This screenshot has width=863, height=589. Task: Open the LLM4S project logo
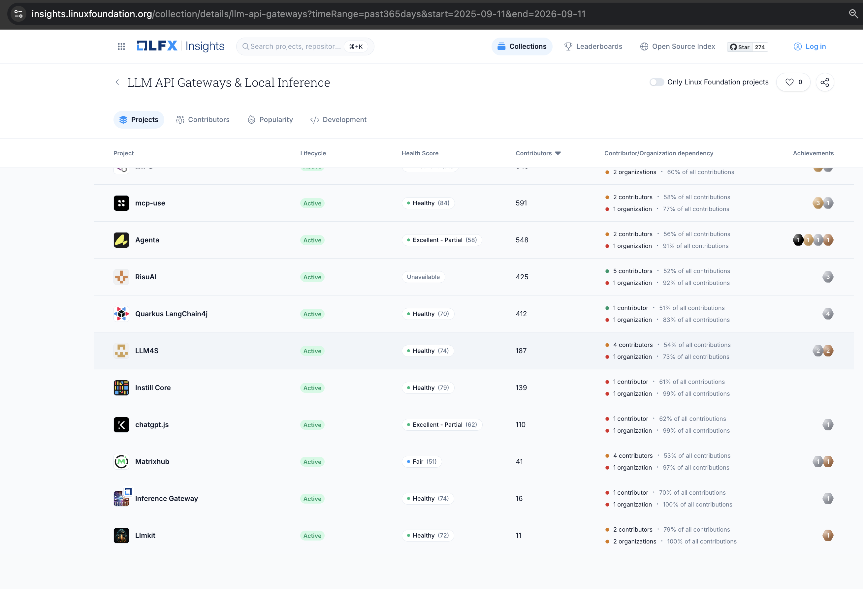(x=121, y=351)
